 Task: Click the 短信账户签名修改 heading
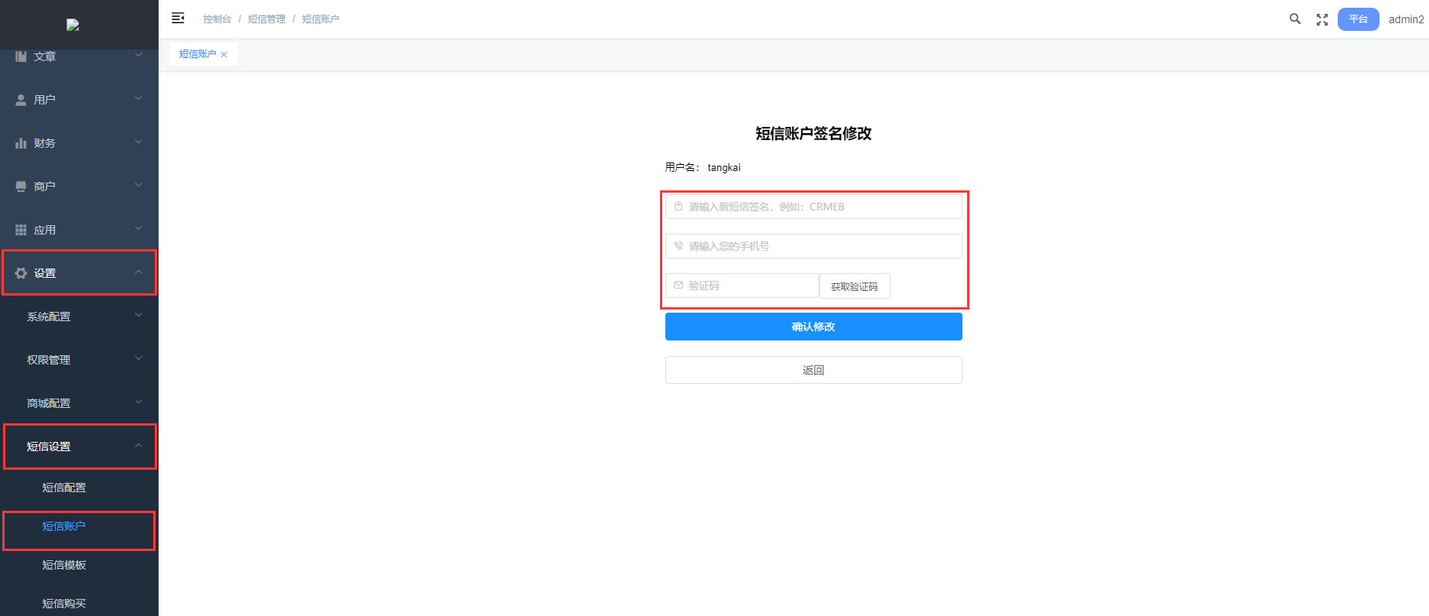pos(813,133)
